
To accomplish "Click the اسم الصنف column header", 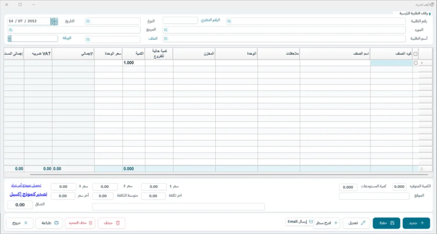I will coord(335,54).
